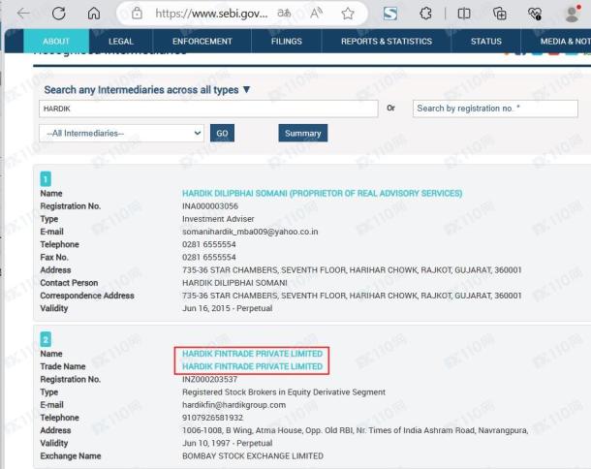Activate read aloud icon in address bar
The height and width of the screenshot is (469, 591).
click(x=316, y=14)
